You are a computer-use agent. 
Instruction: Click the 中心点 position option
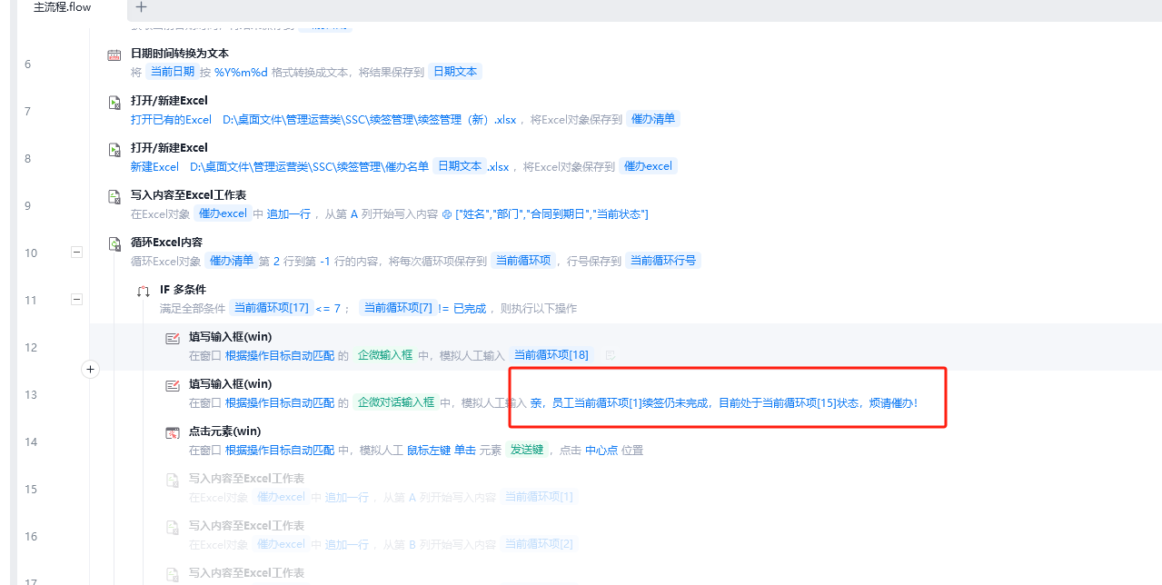tap(601, 450)
